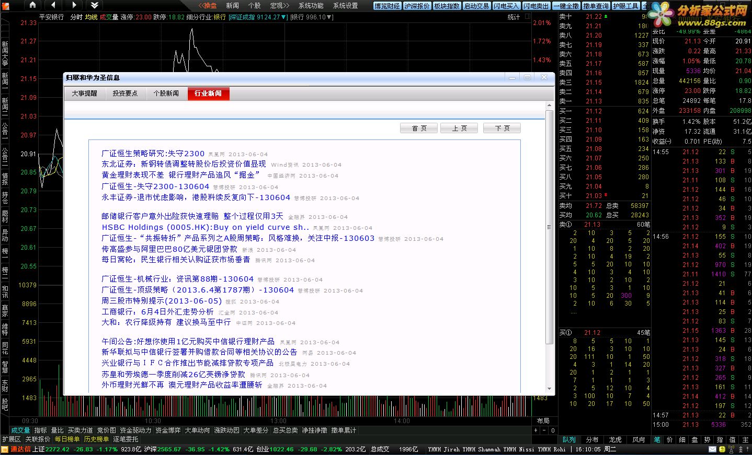Open news link 工商银行：6月4日外汇走势分析
The width and height of the screenshot is (752, 455).
[x=157, y=312]
